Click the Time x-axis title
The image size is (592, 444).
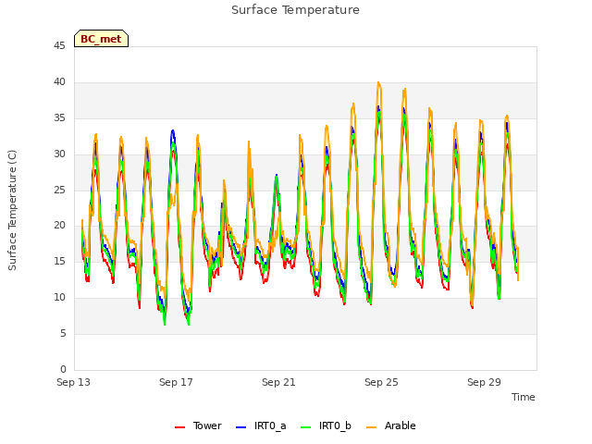tap(524, 397)
